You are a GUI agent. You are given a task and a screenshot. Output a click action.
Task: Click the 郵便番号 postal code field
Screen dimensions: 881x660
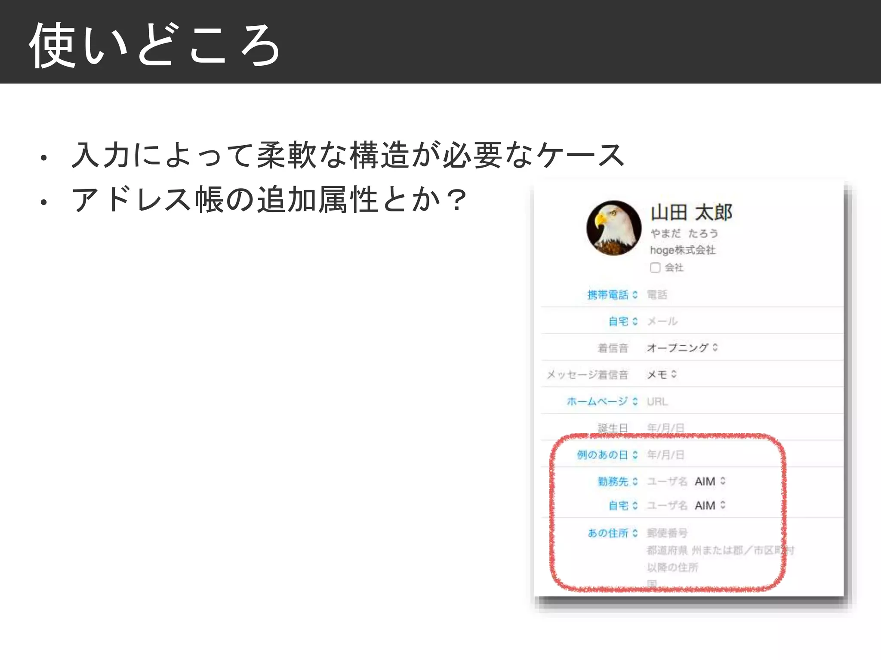[x=667, y=533]
